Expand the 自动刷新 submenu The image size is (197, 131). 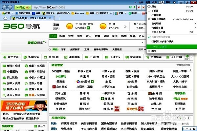[172, 24]
